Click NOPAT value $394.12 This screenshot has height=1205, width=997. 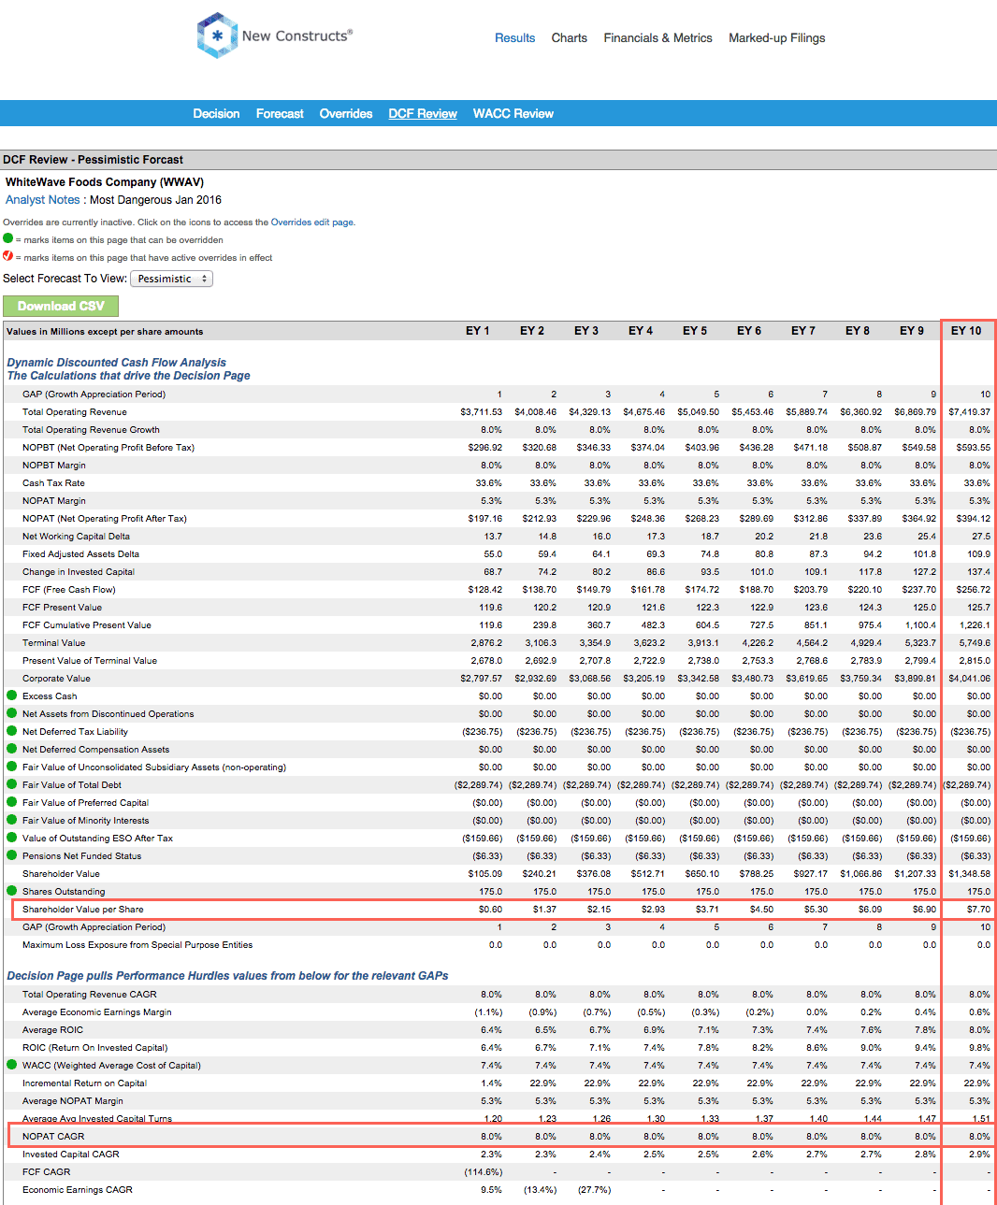pyautogui.click(x=973, y=519)
